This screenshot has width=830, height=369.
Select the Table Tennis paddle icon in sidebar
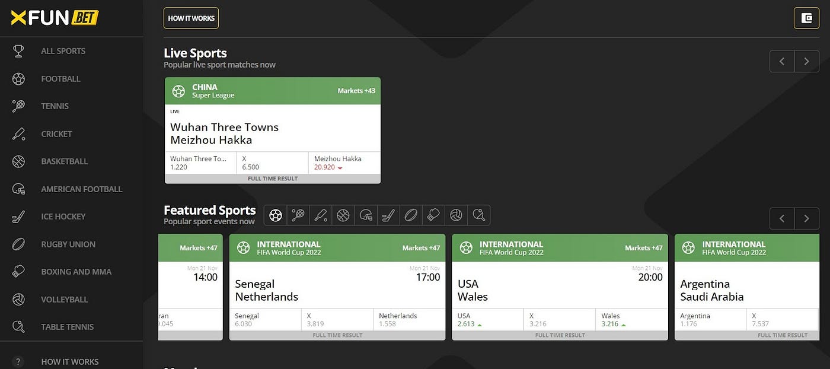18,327
